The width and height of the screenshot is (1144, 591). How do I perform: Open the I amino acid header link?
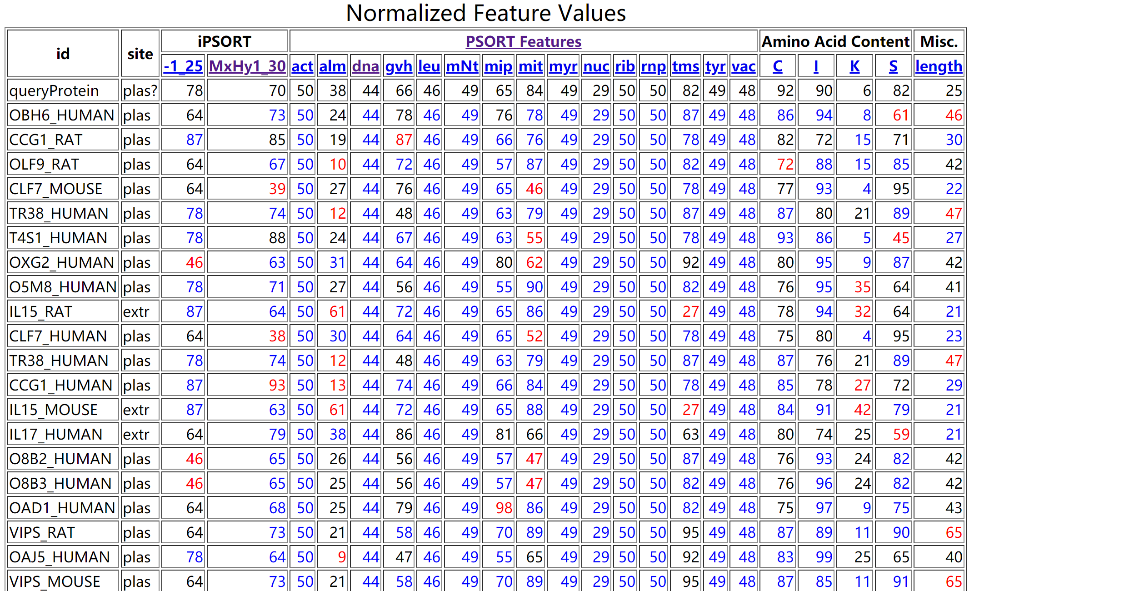pyautogui.click(x=815, y=66)
